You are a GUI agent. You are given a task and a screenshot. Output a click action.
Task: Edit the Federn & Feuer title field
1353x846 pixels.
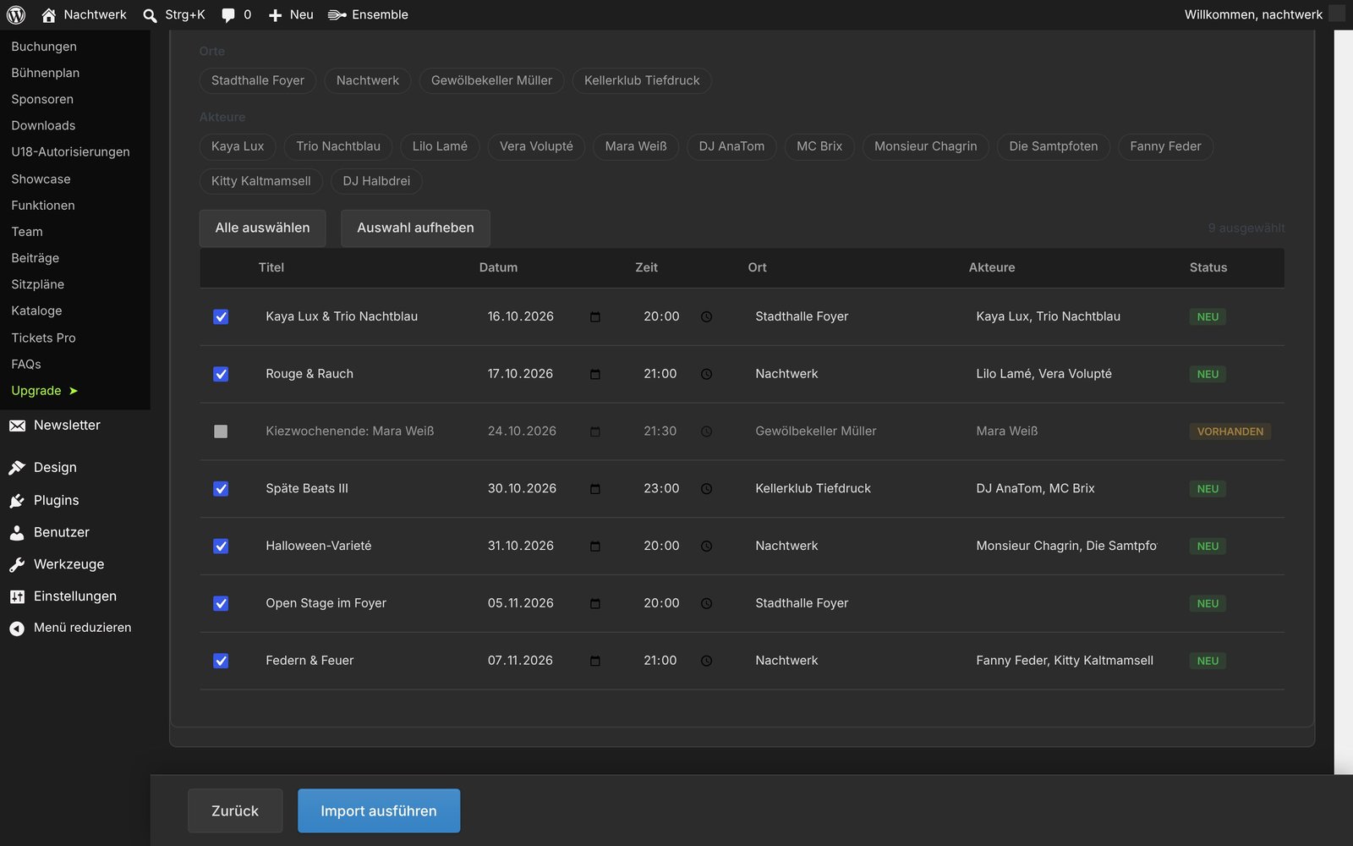364,661
